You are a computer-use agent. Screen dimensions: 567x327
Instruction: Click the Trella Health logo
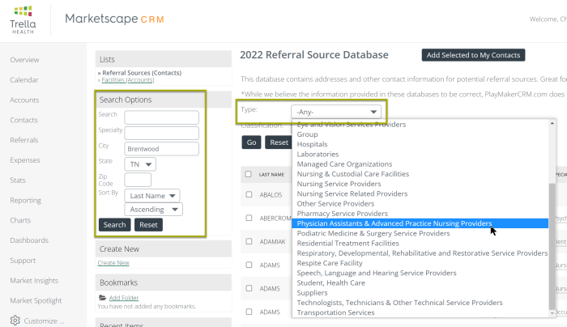tap(23, 20)
